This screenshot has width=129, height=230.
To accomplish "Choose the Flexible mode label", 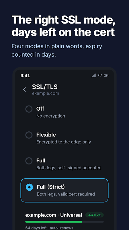I will pos(46,135).
